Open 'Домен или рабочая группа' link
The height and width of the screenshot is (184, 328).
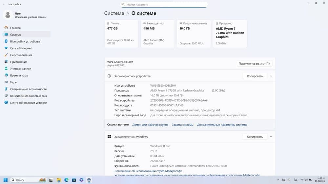(150, 125)
